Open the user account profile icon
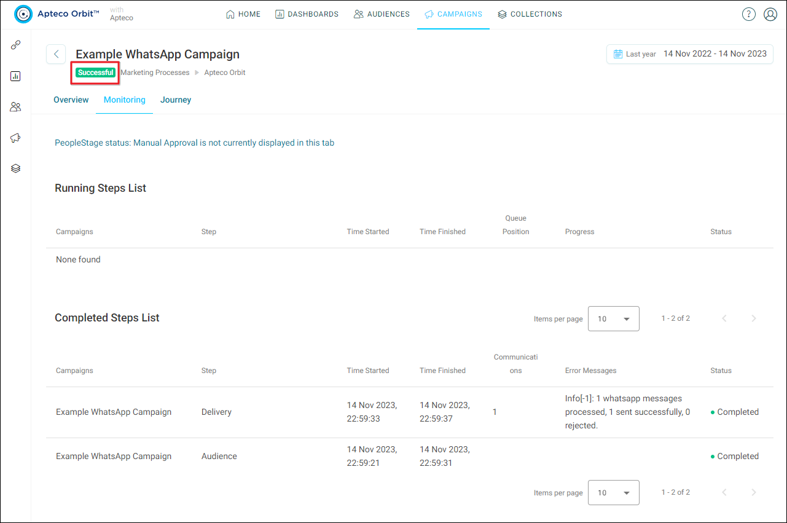The width and height of the screenshot is (787, 523). [770, 14]
